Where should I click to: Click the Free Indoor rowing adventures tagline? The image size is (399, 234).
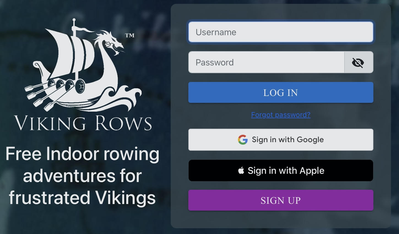pyautogui.click(x=82, y=176)
